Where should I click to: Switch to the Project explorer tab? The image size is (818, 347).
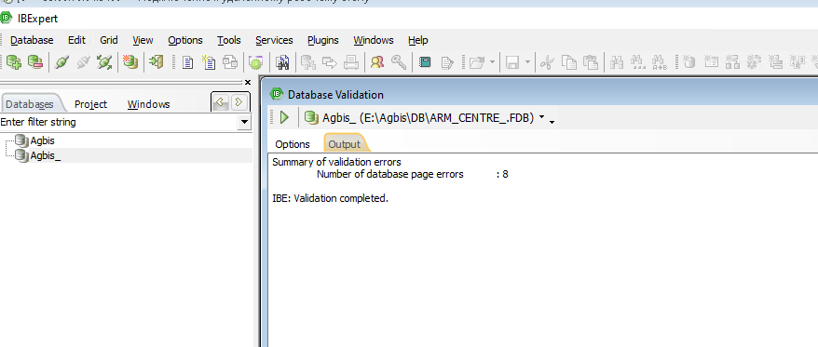90,104
